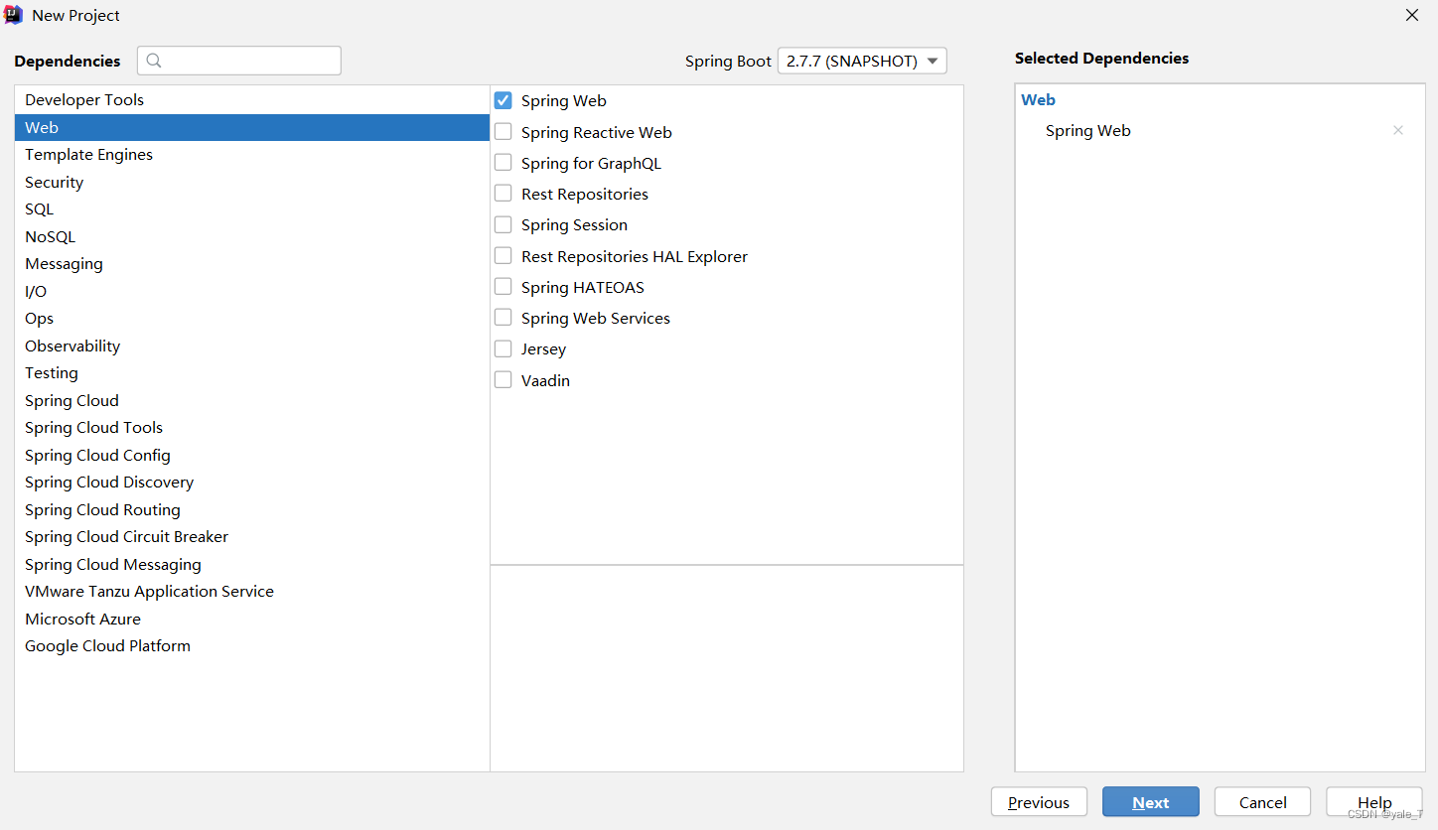Open Spring Cloud Discovery category
This screenshot has height=830, width=1438.
[x=252, y=482]
